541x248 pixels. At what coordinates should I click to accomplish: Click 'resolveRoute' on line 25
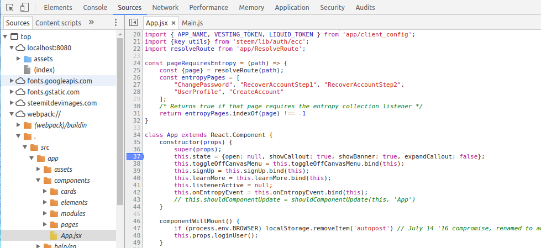click(x=237, y=70)
